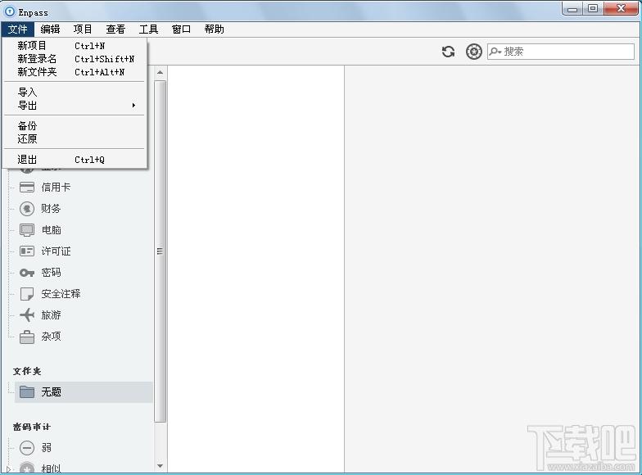Select the 许可证 license category icon

point(27,251)
